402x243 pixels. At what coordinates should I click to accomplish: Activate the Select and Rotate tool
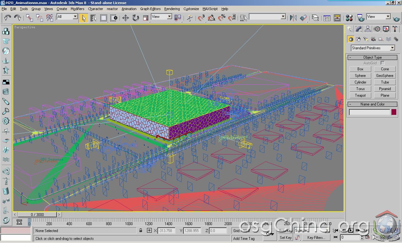point(136,18)
